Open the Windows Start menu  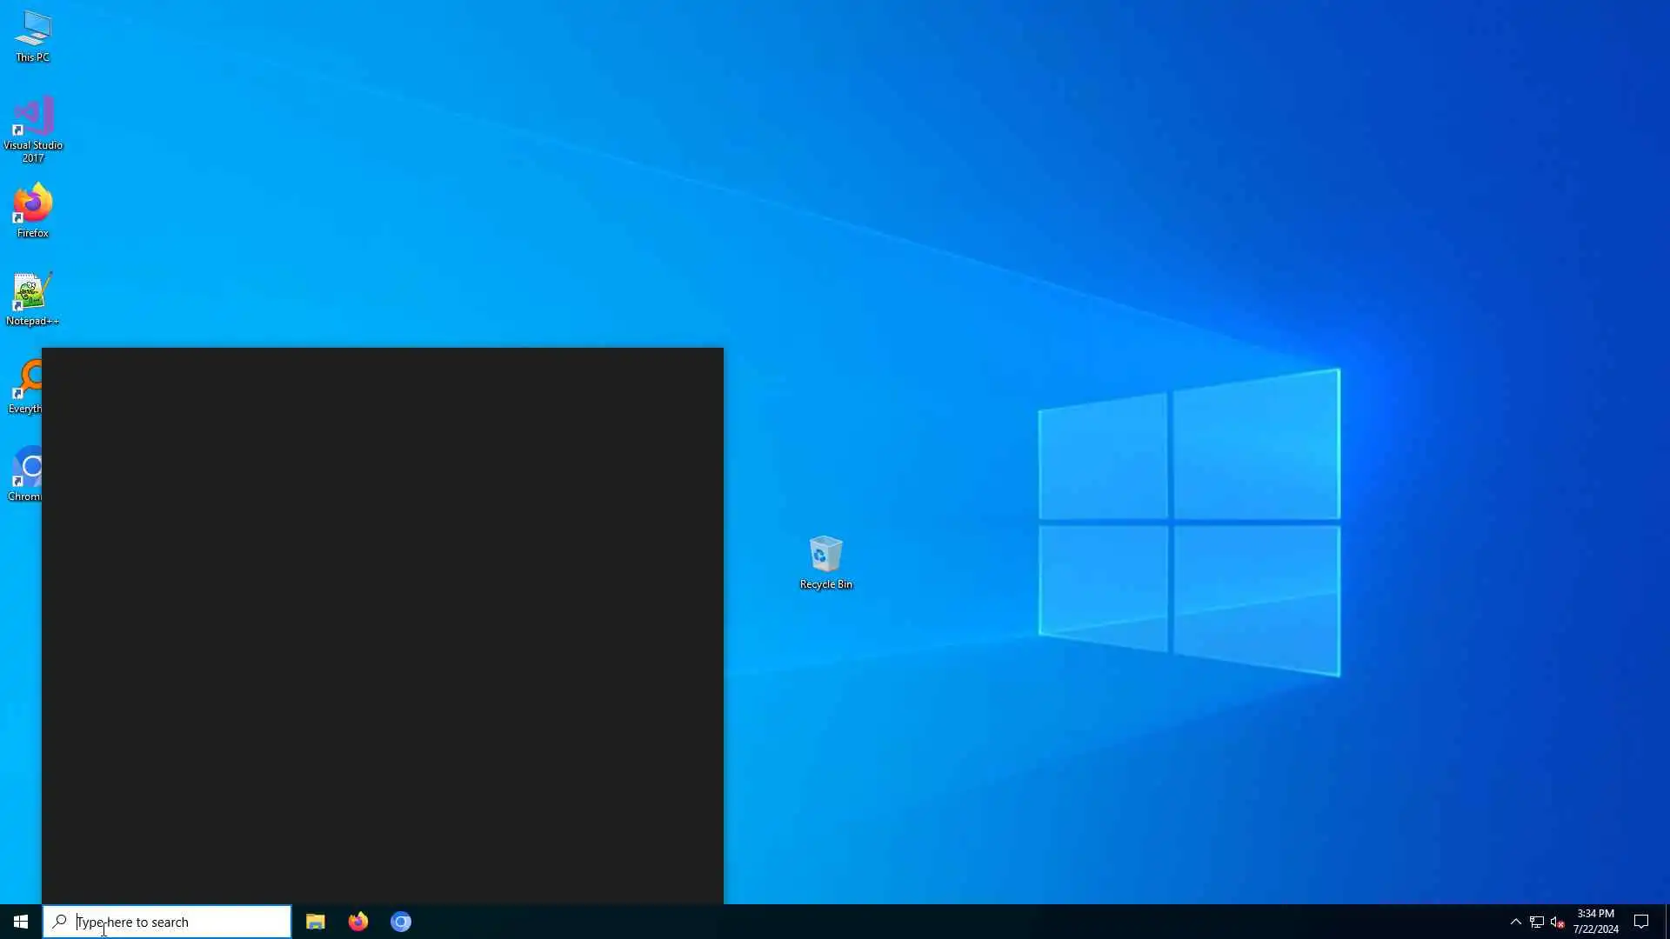[21, 922]
